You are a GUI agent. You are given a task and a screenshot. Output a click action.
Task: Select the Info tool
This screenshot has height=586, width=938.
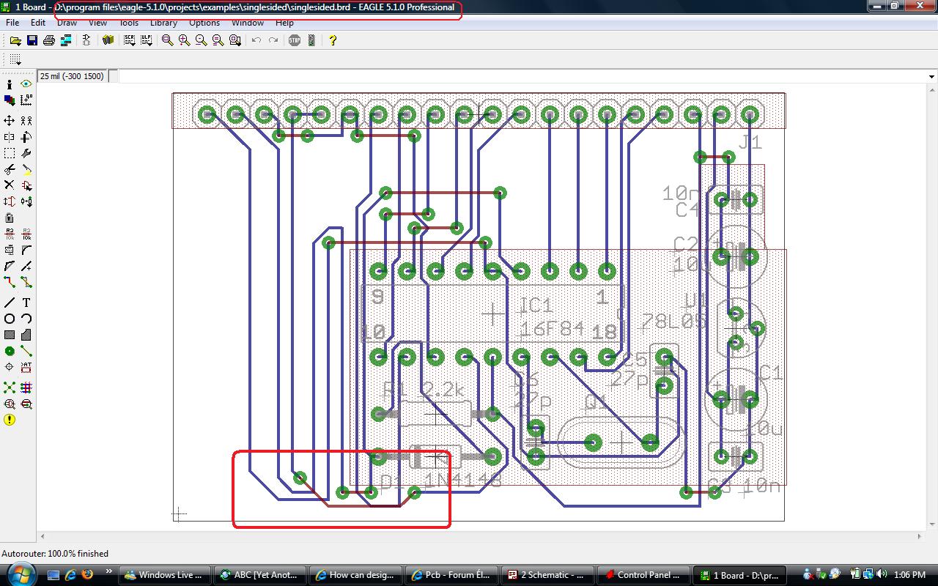click(x=10, y=84)
